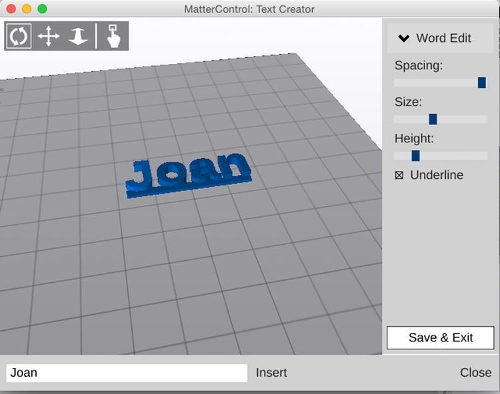This screenshot has height=394, width=500.
Task: Click the green maximize window button
Action: 43,9
